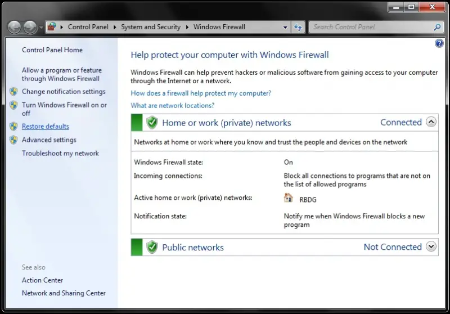Click the Control Panel icon in address bar

pyautogui.click(x=52, y=27)
